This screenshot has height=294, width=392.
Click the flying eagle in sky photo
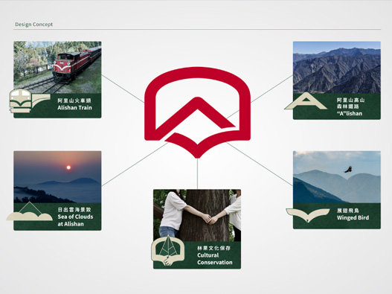tap(348, 170)
